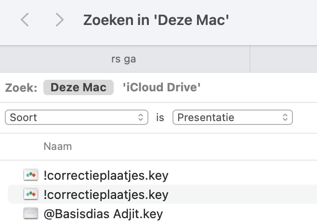Go forward with the right chevron
The image size is (317, 222).
tap(59, 20)
